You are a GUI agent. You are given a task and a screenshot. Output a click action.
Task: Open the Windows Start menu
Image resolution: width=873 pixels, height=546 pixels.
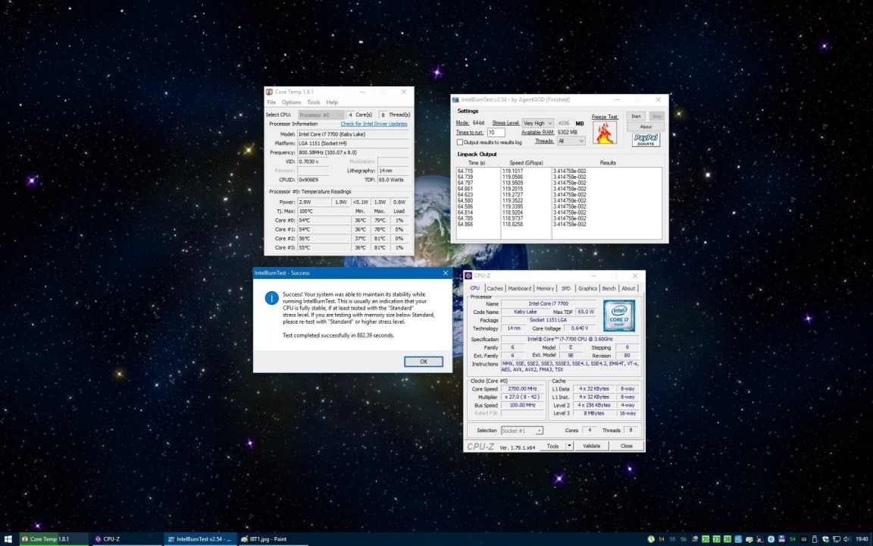(8, 539)
